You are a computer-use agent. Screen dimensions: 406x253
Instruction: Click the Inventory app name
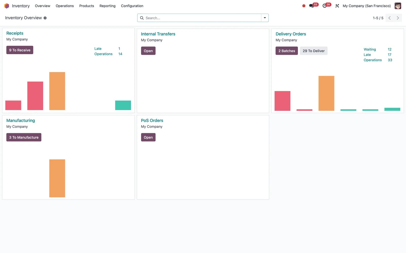tap(21, 6)
